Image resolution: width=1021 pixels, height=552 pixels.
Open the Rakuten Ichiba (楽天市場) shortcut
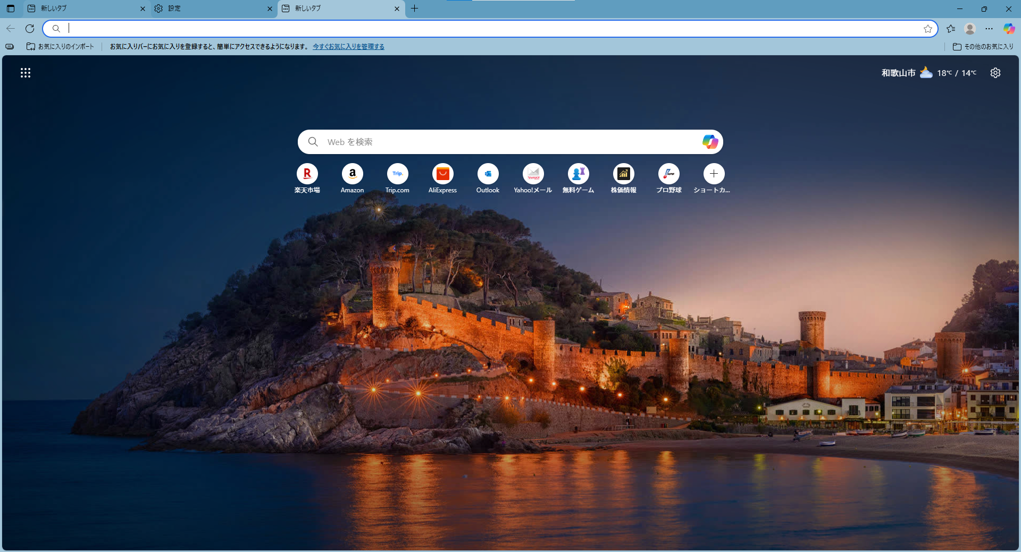(307, 174)
